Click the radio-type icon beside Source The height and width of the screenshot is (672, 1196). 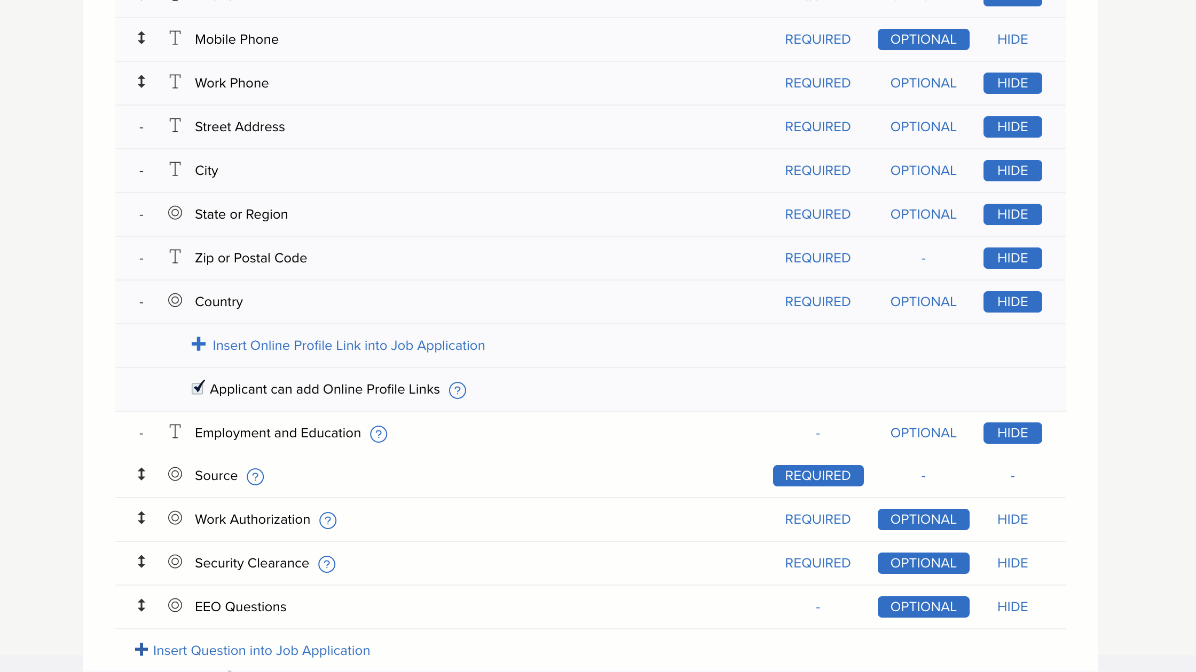pyautogui.click(x=175, y=474)
